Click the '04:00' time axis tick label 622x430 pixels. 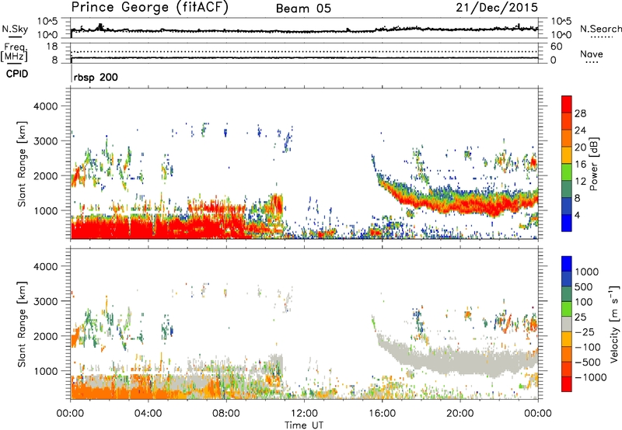(148, 414)
